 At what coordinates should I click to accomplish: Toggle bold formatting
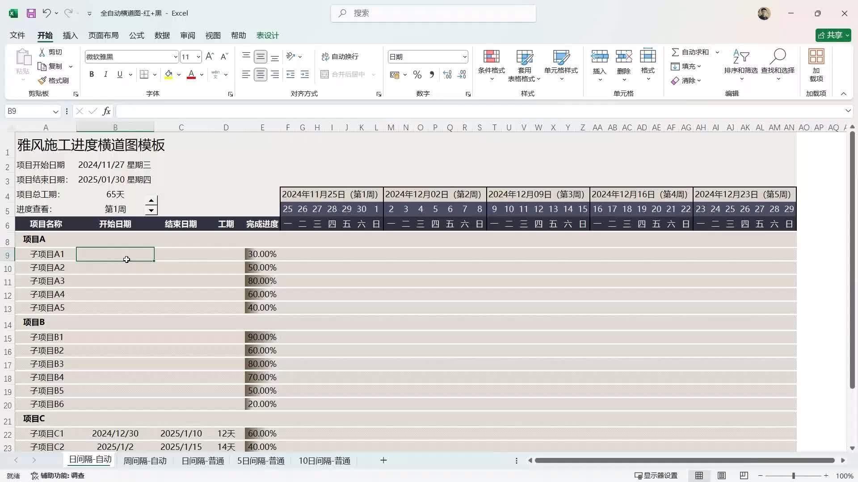92,75
